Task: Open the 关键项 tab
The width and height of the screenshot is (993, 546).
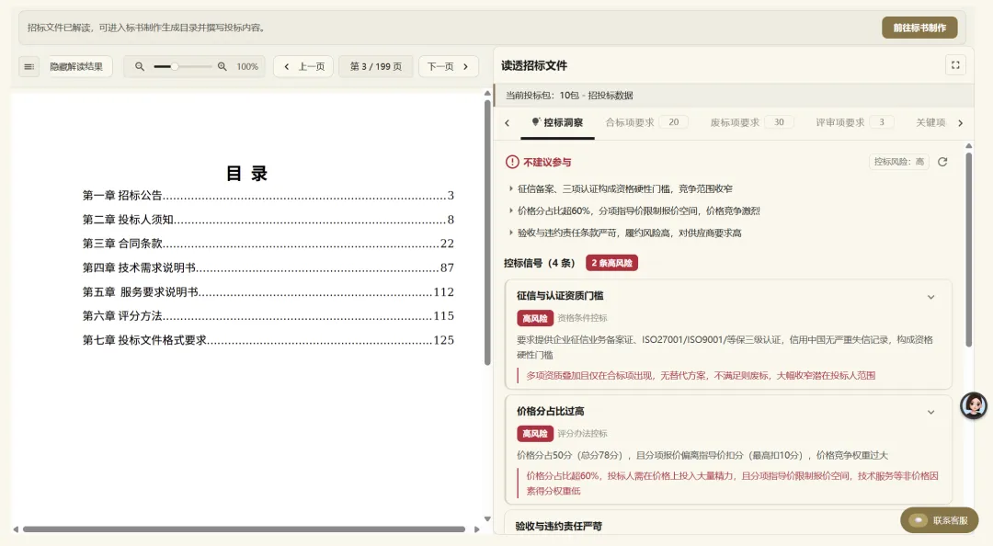Action: click(x=930, y=122)
